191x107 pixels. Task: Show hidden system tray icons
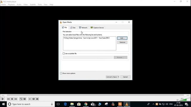(x=153, y=104)
